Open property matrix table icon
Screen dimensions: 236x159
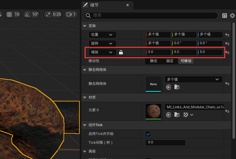point(225,16)
